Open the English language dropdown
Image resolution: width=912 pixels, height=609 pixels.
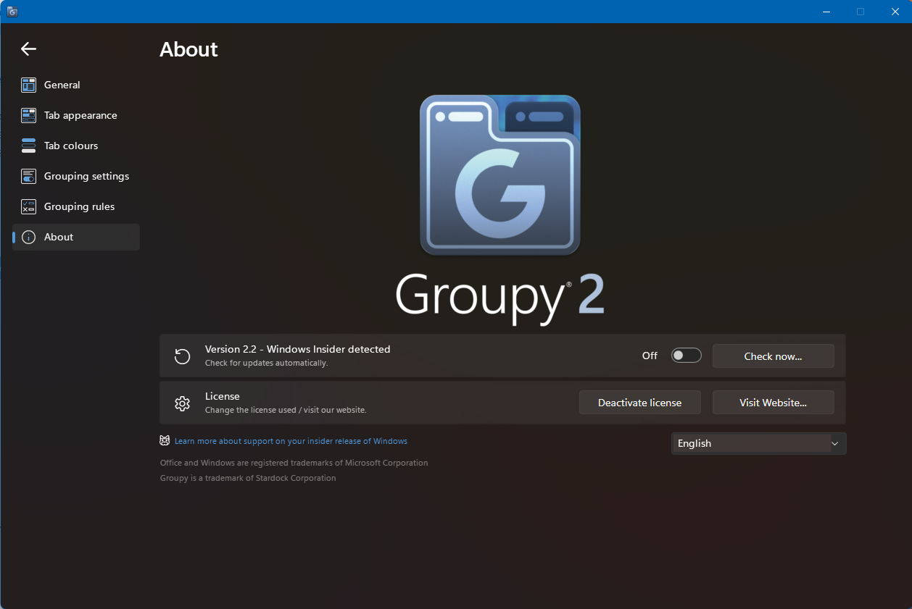[x=758, y=443]
